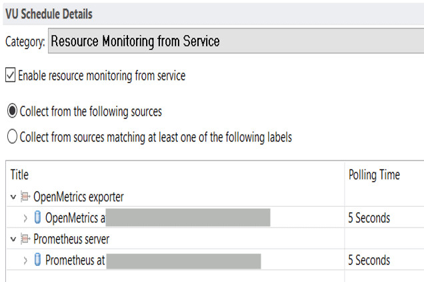This screenshot has height=282, width=424.
Task: Collapse the OpenMetrics exporter tree node
Action: (x=14, y=197)
